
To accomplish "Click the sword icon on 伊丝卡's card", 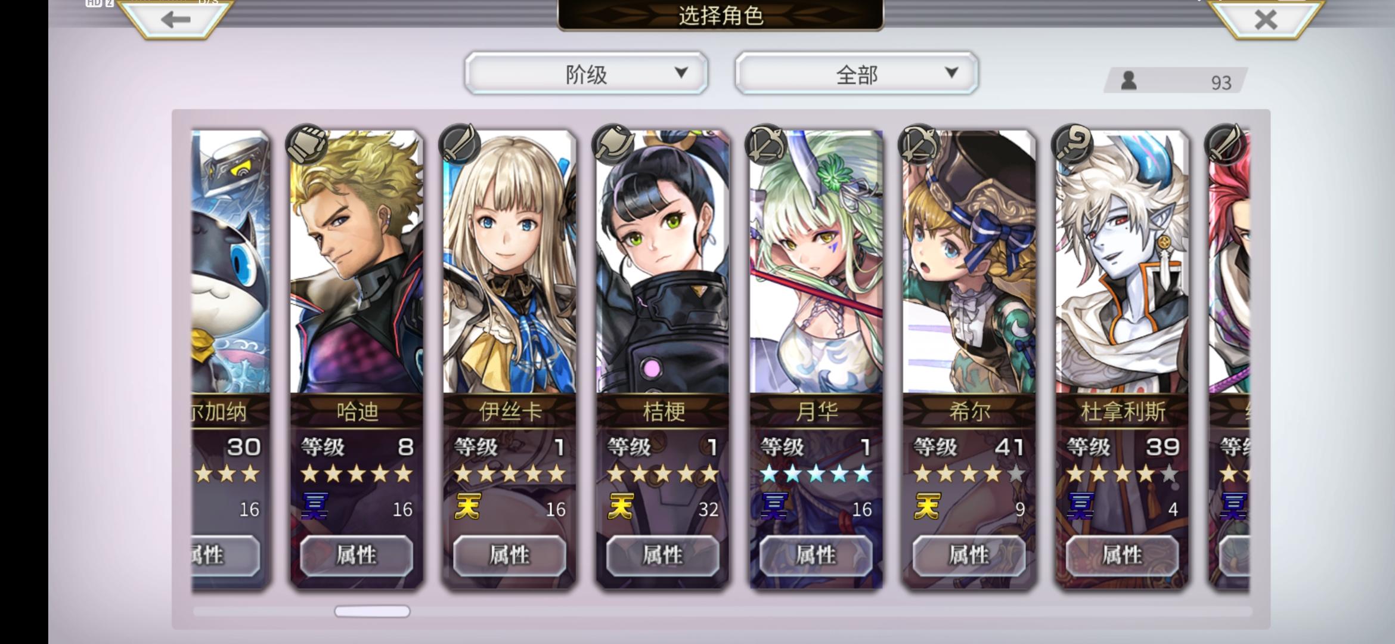I will (x=459, y=144).
